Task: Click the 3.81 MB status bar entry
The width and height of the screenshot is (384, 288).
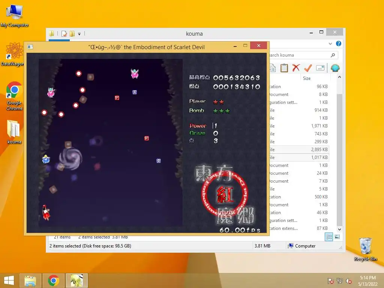Action: (x=262, y=246)
